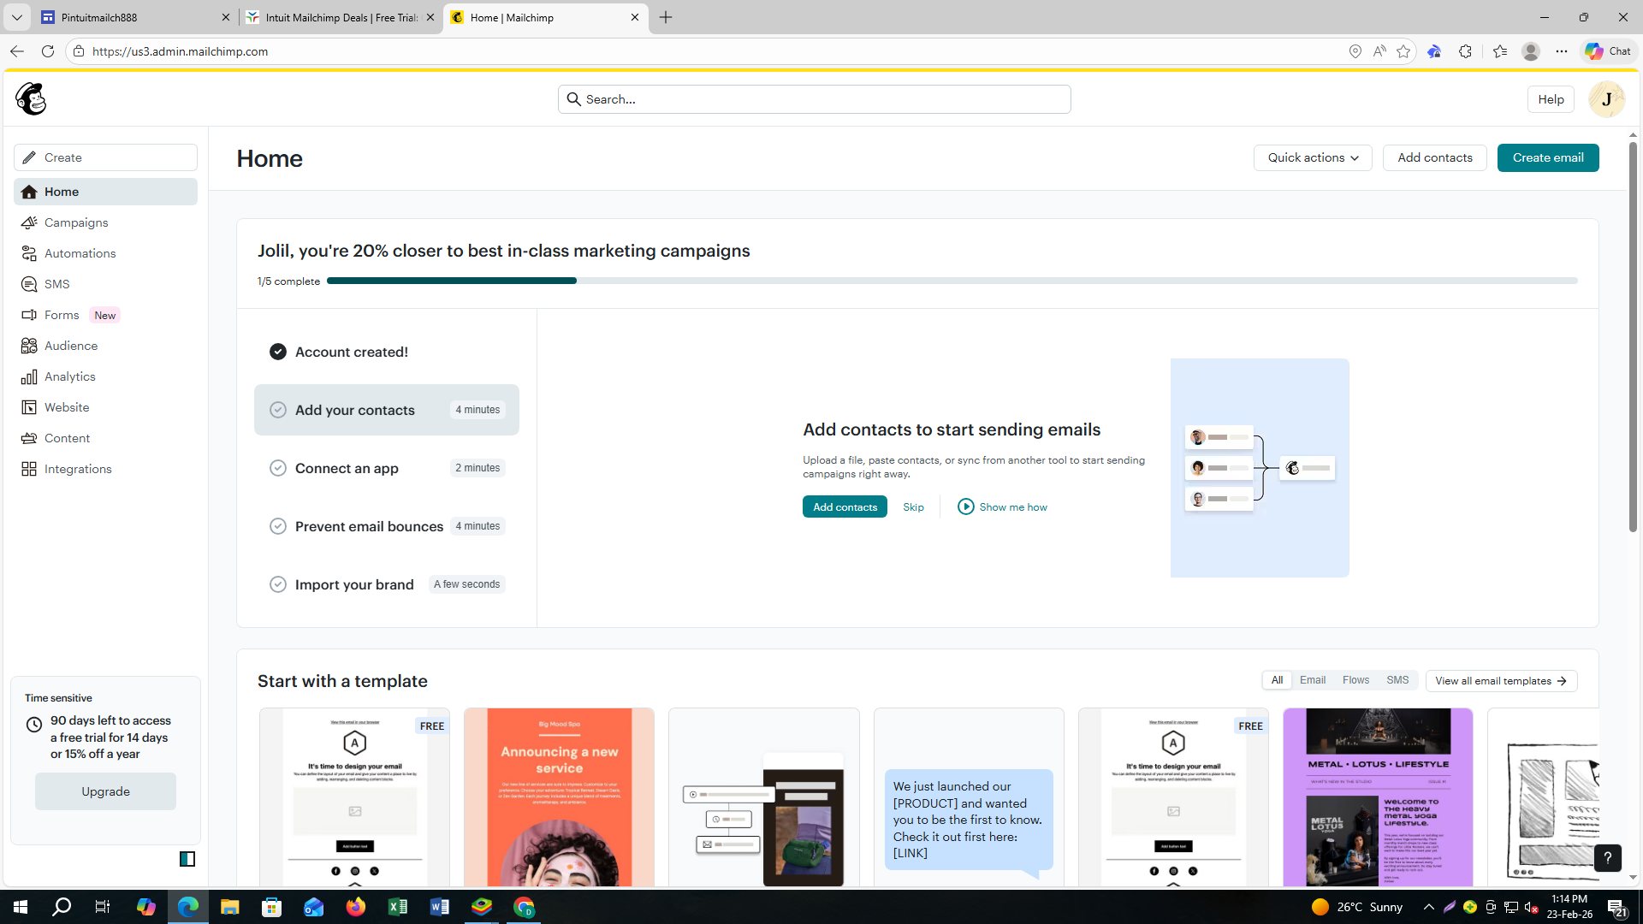Select the Prevent email bounces checklist step
The height and width of the screenshot is (924, 1643).
click(x=387, y=526)
